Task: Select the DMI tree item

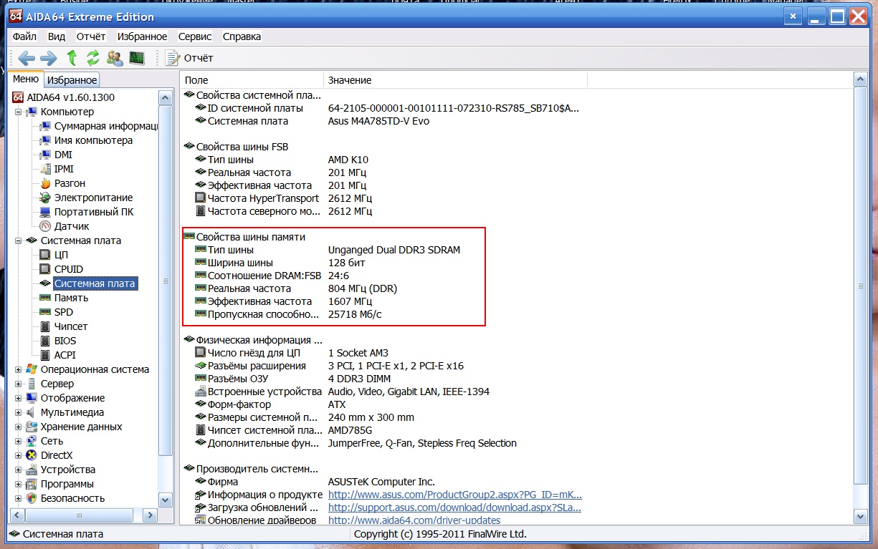Action: click(63, 155)
